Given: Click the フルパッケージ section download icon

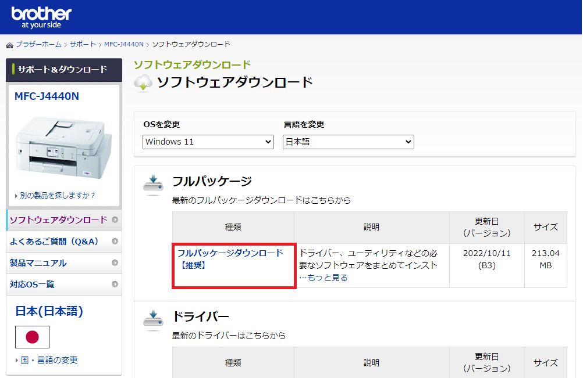Looking at the screenshot, I should click(x=153, y=184).
